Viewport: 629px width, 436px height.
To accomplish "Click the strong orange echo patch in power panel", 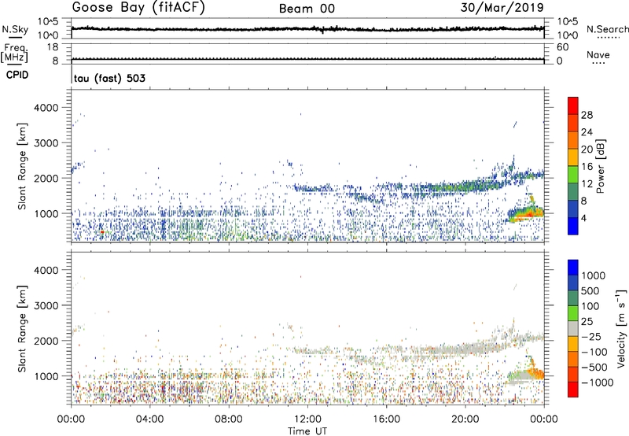I will 526,215.
